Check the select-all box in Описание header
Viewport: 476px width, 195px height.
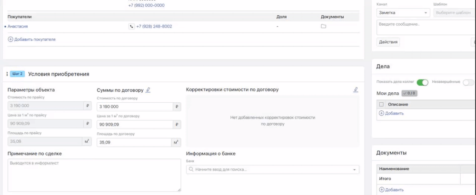coord(381,104)
